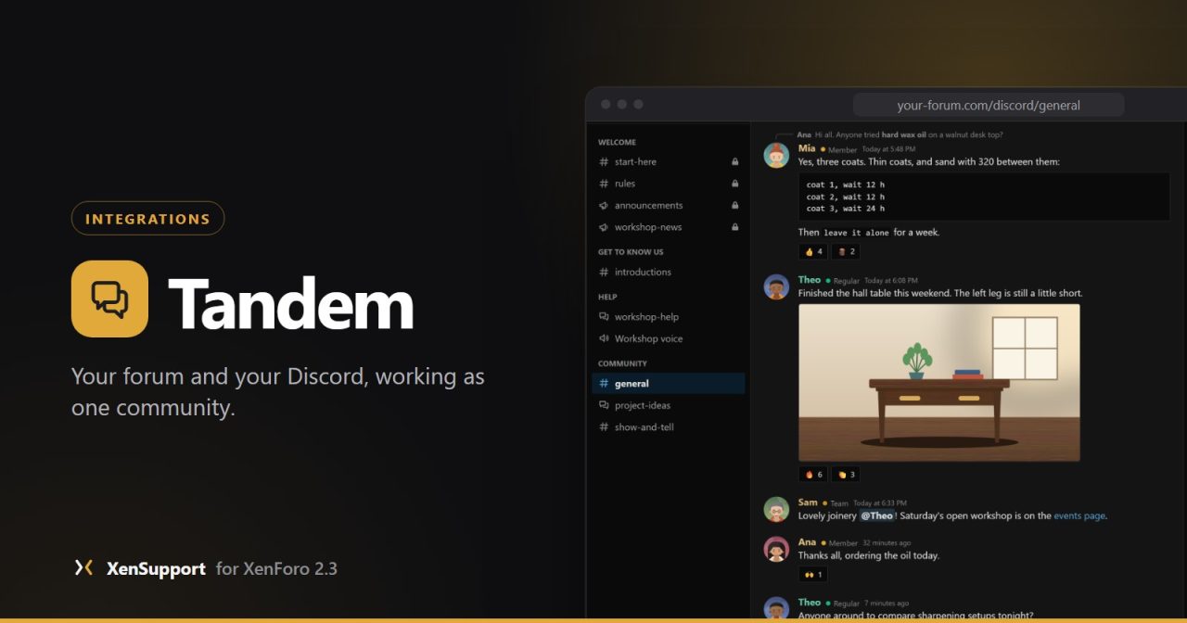Focus the your-forum.com/discord/general address bar
The image size is (1187, 623).
pos(989,105)
